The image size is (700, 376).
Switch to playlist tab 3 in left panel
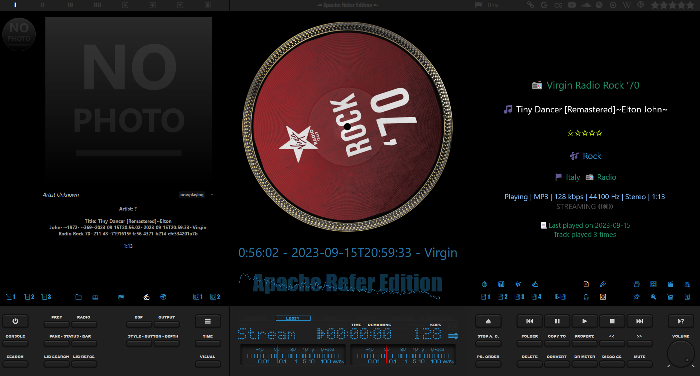click(46, 297)
